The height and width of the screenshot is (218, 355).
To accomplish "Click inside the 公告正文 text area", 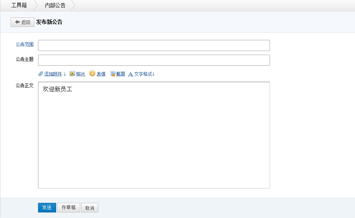I will coord(154,140).
